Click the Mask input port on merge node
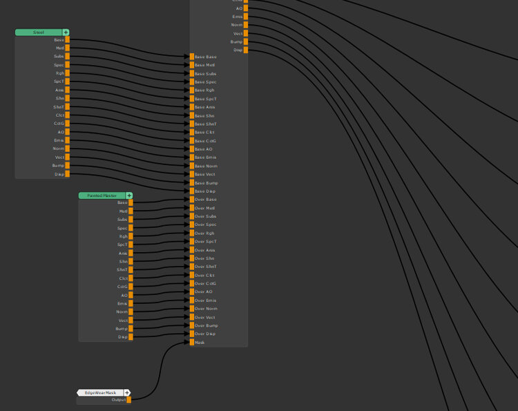Image resolution: width=518 pixels, height=411 pixels. pos(192,343)
